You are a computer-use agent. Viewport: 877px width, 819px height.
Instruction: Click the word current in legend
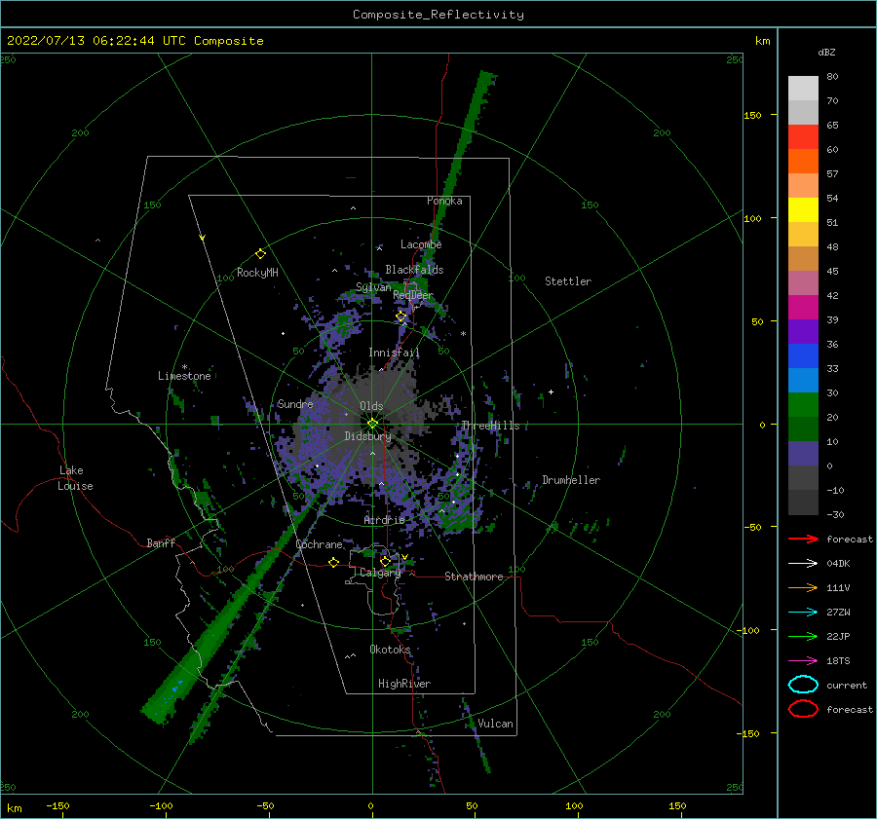coord(847,686)
